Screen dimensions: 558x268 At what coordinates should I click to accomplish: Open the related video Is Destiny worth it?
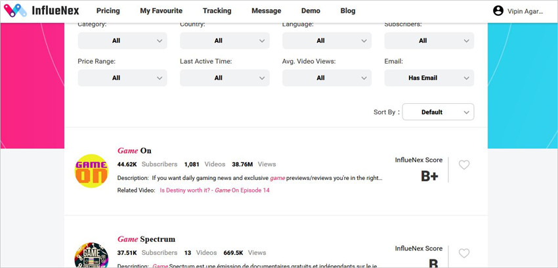pyautogui.click(x=215, y=190)
